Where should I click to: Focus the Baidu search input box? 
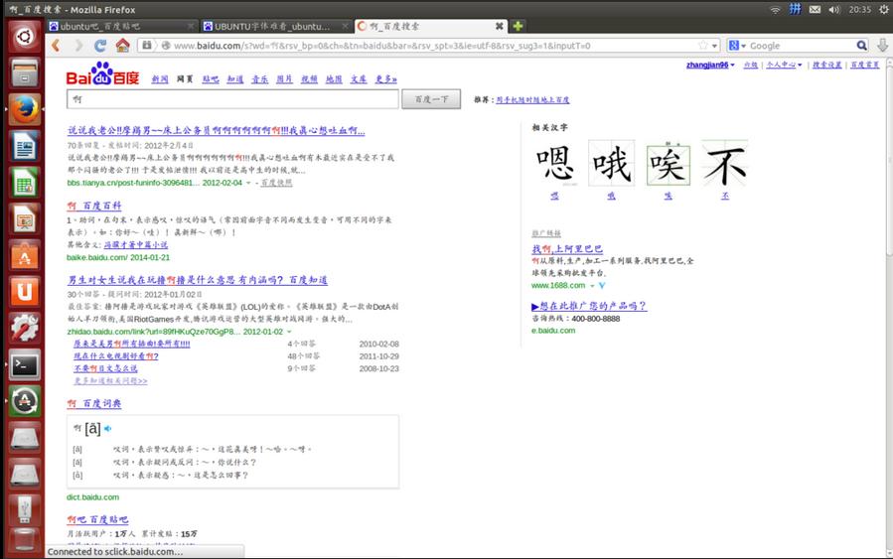232,99
